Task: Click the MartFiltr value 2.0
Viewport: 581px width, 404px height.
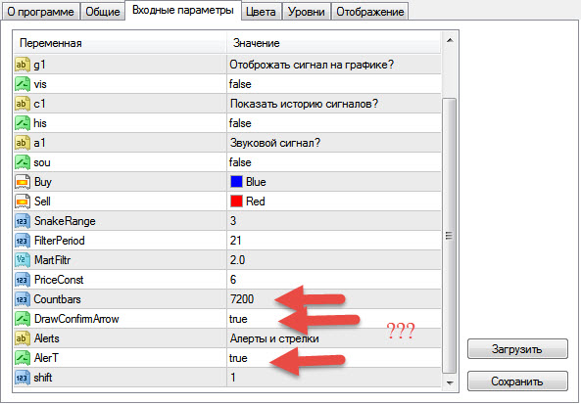Action: 237,260
